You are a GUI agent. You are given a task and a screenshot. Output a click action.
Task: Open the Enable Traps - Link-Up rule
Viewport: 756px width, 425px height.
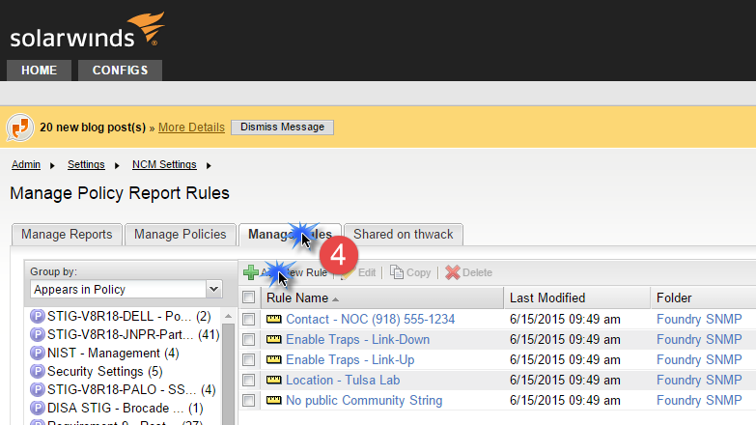point(350,360)
